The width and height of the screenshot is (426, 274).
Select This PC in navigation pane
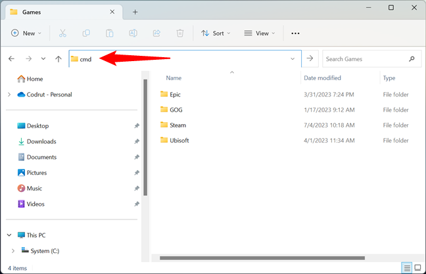32,235
